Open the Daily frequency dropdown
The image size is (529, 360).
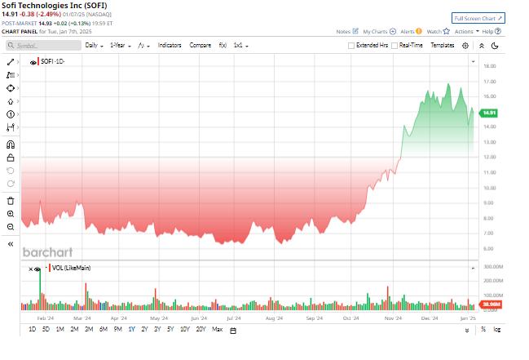(x=94, y=45)
